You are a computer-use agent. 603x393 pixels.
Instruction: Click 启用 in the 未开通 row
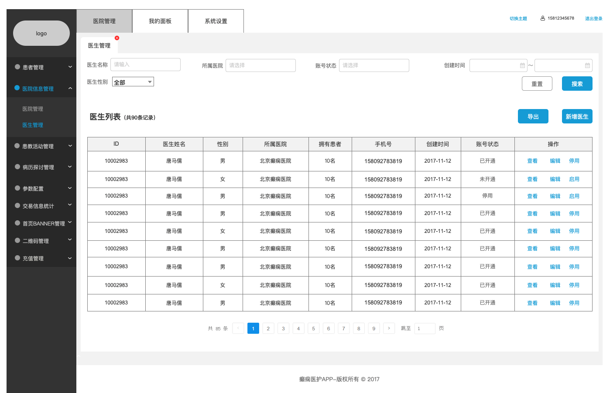[574, 179]
